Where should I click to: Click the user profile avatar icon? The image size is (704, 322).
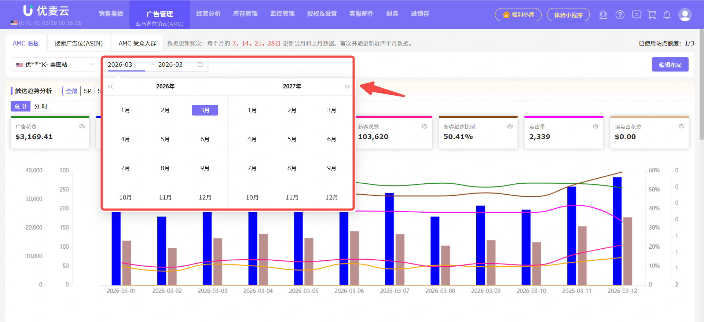point(685,15)
